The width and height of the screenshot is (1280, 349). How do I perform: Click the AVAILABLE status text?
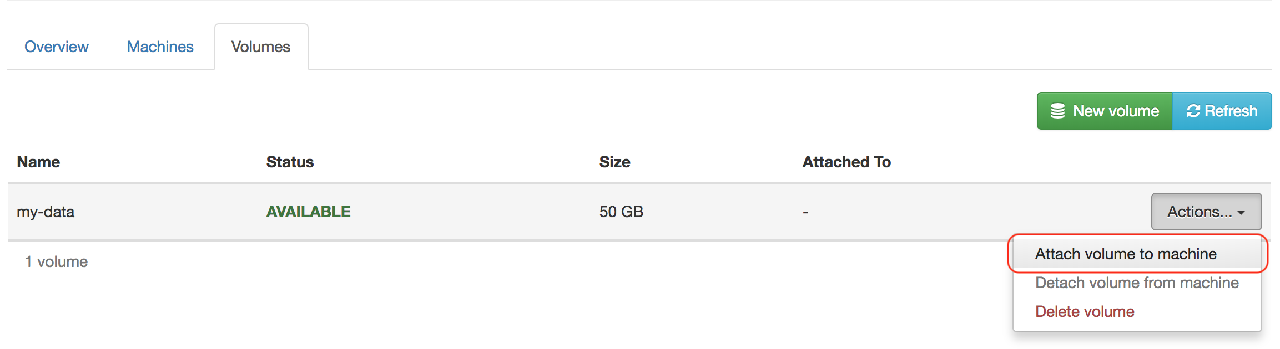tap(308, 212)
